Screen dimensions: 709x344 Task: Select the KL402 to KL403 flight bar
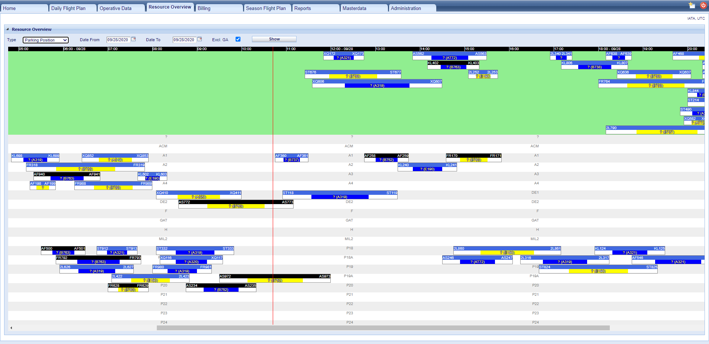coord(453,65)
